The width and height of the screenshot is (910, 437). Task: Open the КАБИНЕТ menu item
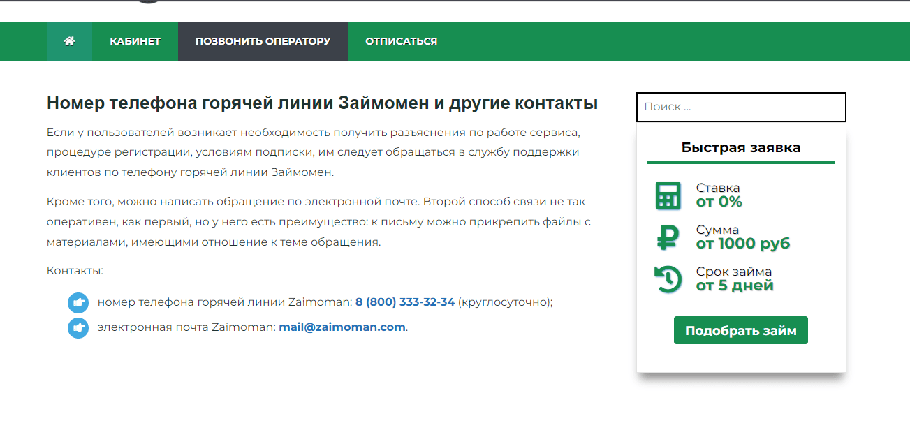point(135,41)
